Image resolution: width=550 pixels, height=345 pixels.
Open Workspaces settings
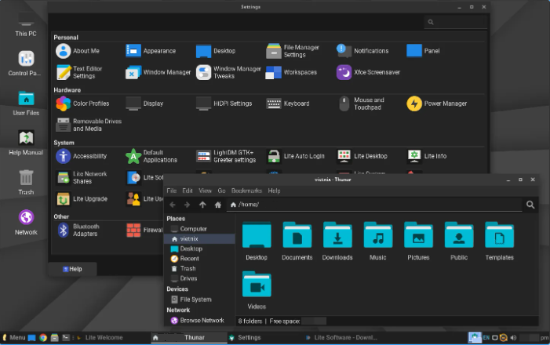(x=292, y=72)
